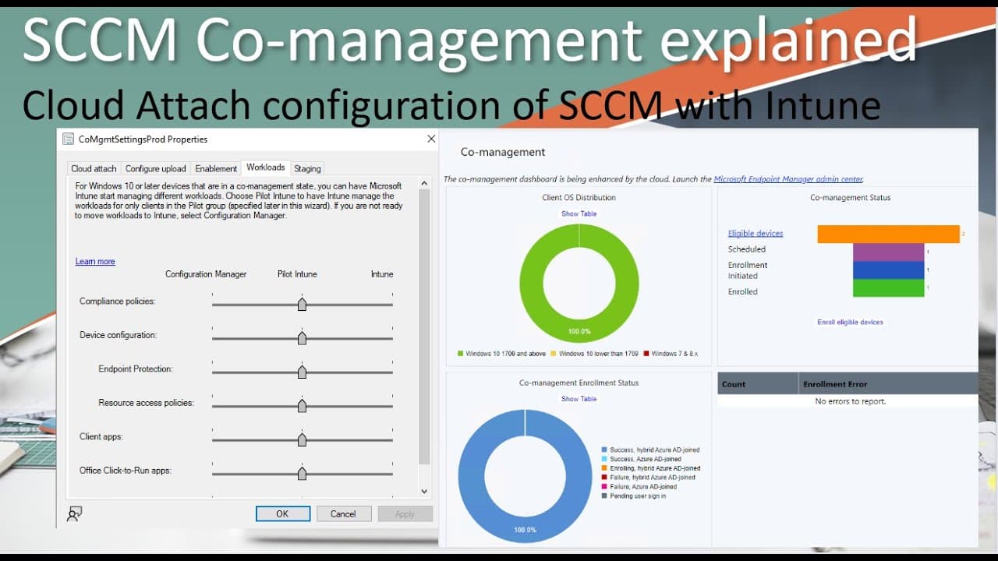998x561 pixels.
Task: Click the 'Failure, Azure AD-joined' legend entry
Action: (x=639, y=487)
